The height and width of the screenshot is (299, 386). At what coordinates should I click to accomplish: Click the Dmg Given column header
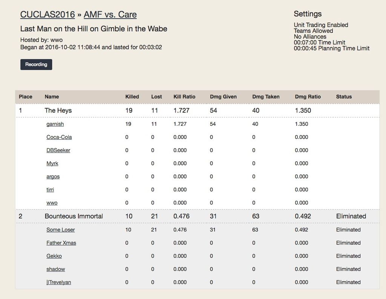point(223,97)
